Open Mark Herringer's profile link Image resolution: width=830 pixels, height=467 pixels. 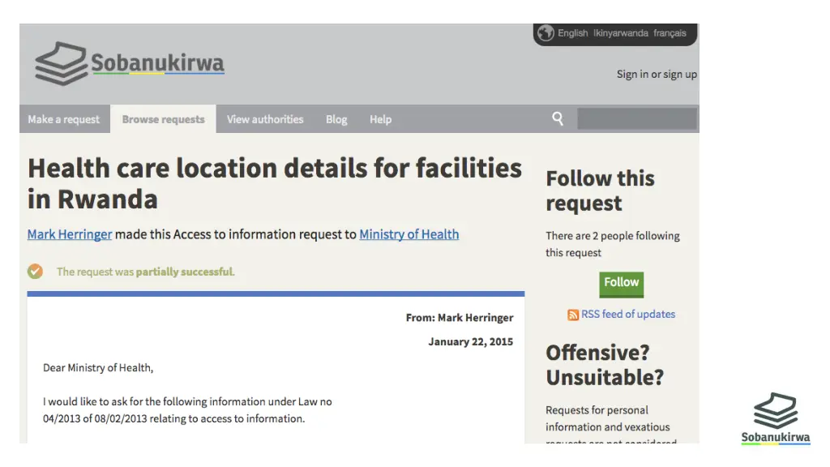70,234
